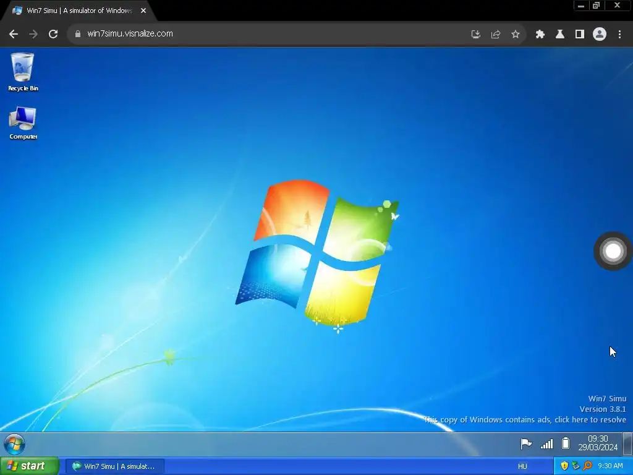Share this page using the share icon

(x=496, y=35)
